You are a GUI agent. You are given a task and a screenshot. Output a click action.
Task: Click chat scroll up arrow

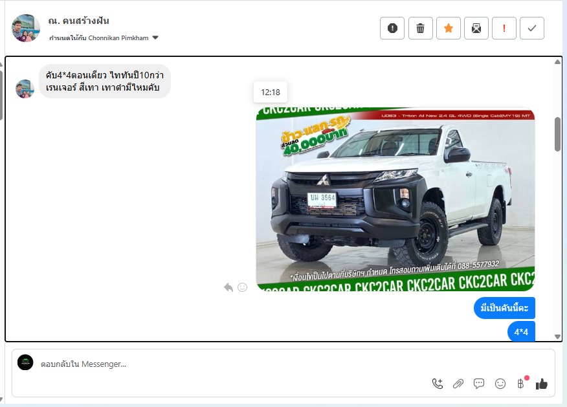click(x=557, y=62)
